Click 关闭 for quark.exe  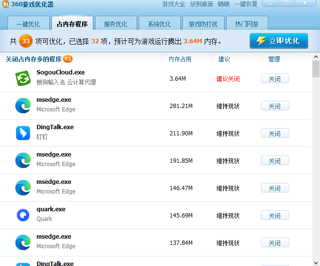tap(275, 216)
